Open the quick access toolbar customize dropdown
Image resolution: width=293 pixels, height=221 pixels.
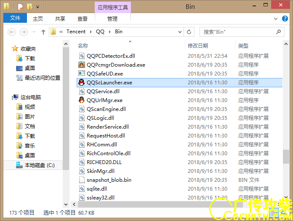[x=38, y=7]
